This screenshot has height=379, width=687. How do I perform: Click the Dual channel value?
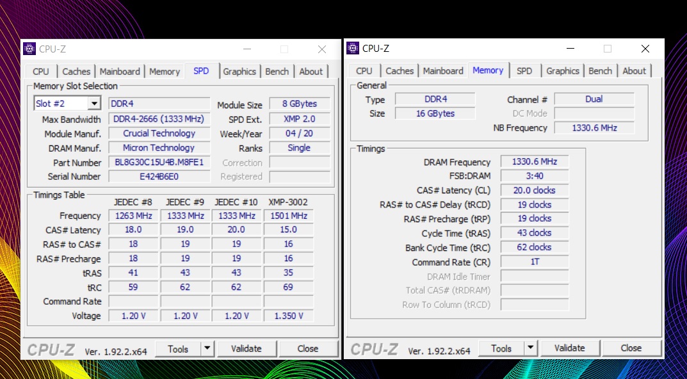tap(594, 99)
